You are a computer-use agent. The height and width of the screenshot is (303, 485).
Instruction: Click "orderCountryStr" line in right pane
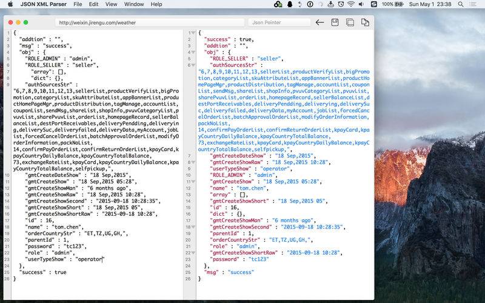[261, 240]
